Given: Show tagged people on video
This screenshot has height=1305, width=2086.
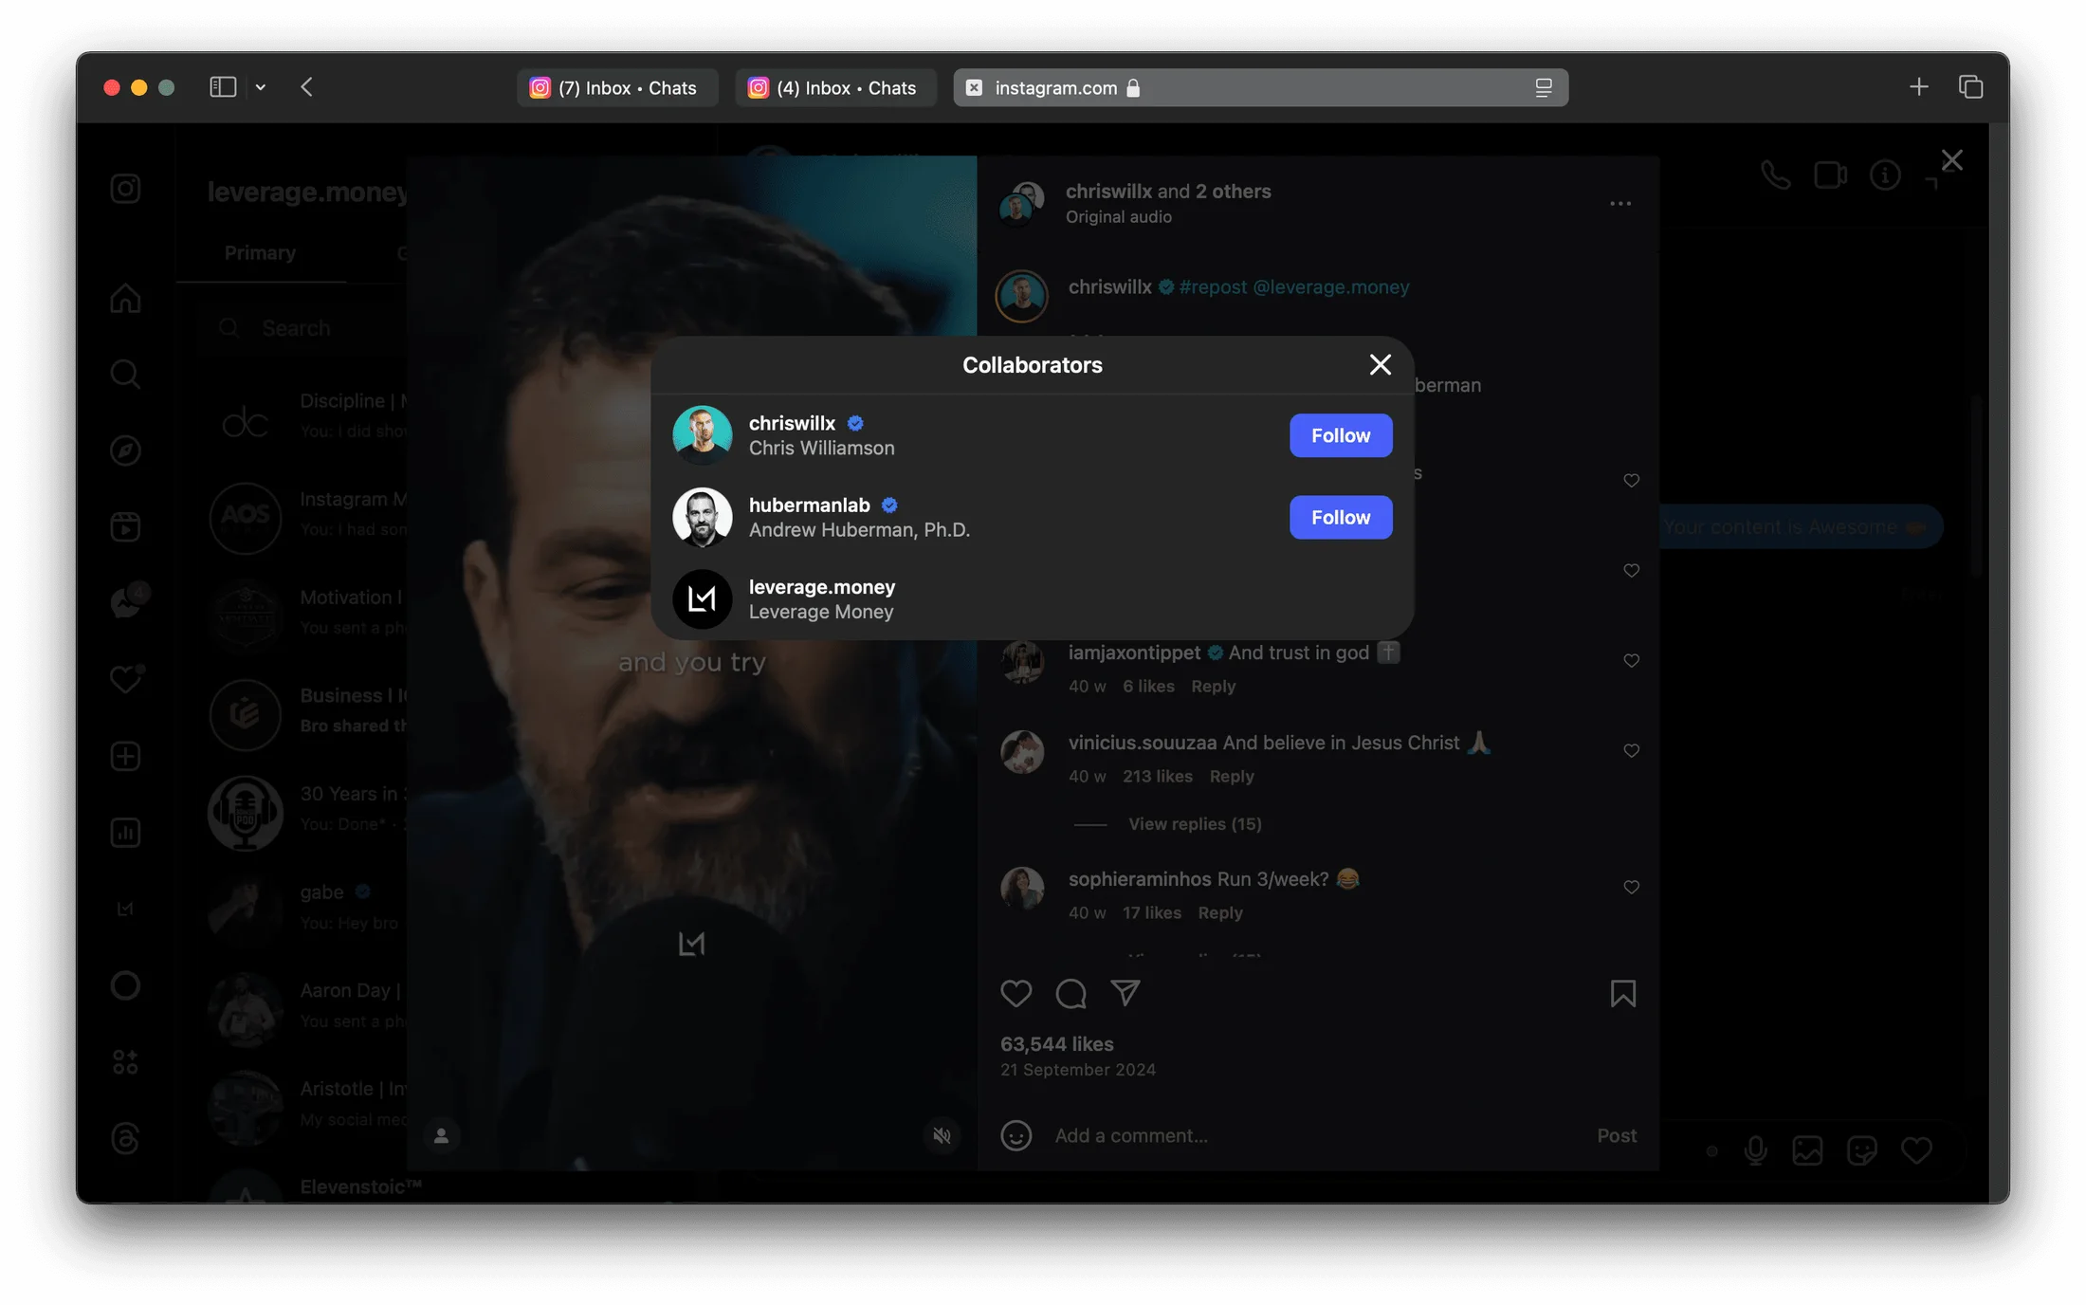Looking at the screenshot, I should [441, 1135].
